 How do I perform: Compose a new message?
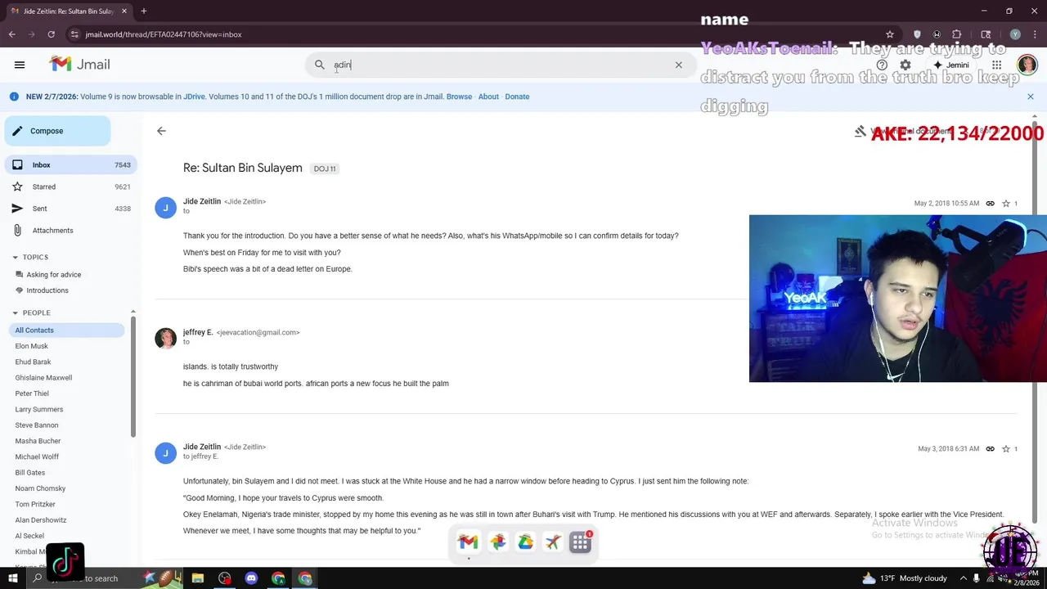pyautogui.click(x=57, y=131)
